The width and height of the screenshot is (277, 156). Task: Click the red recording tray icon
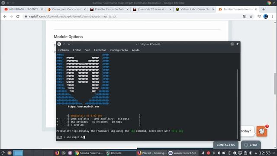pos(208,153)
